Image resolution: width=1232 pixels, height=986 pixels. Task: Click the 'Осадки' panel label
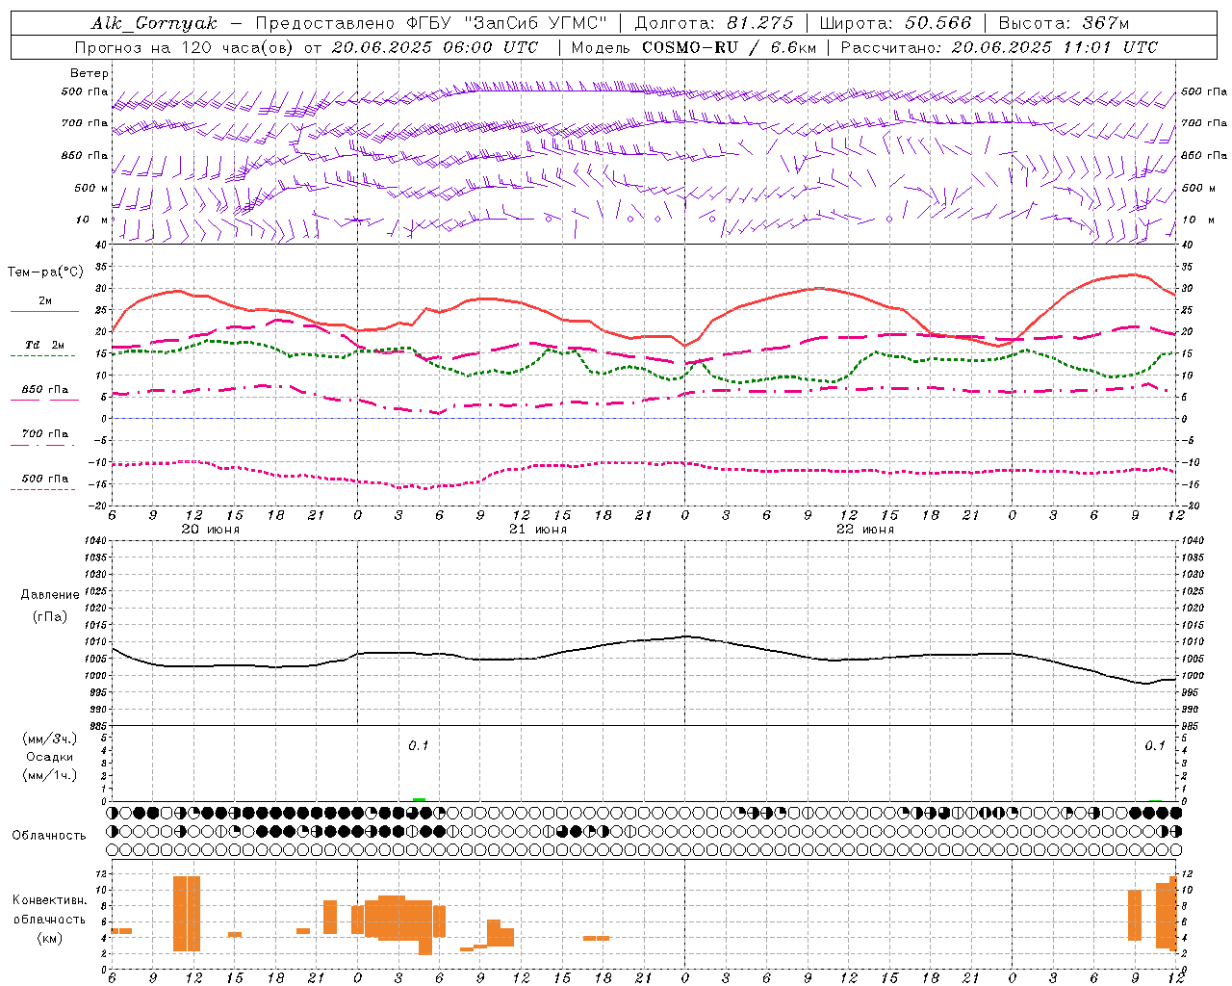(x=49, y=757)
